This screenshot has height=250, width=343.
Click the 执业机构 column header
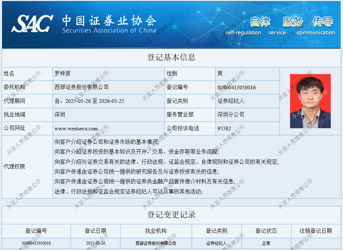coord(156,231)
